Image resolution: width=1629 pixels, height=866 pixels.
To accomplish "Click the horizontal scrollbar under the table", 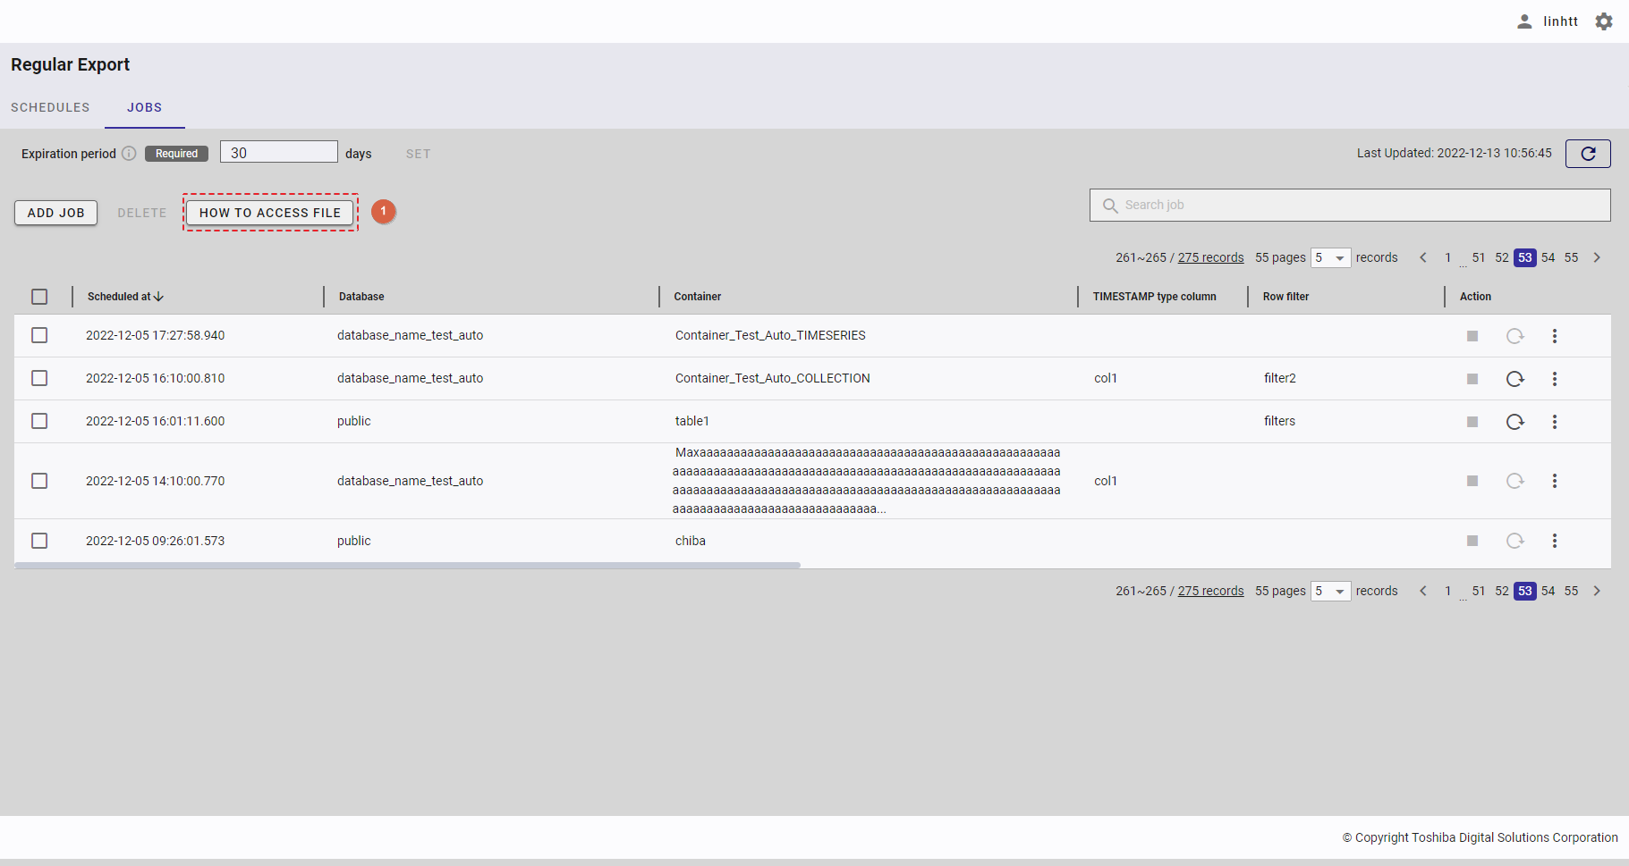I will click(407, 566).
